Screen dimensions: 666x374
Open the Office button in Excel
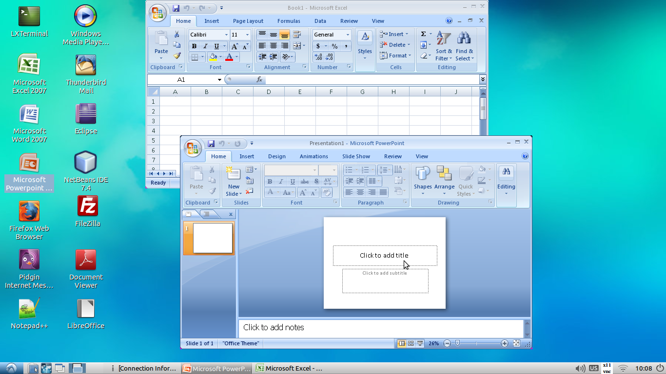(157, 13)
